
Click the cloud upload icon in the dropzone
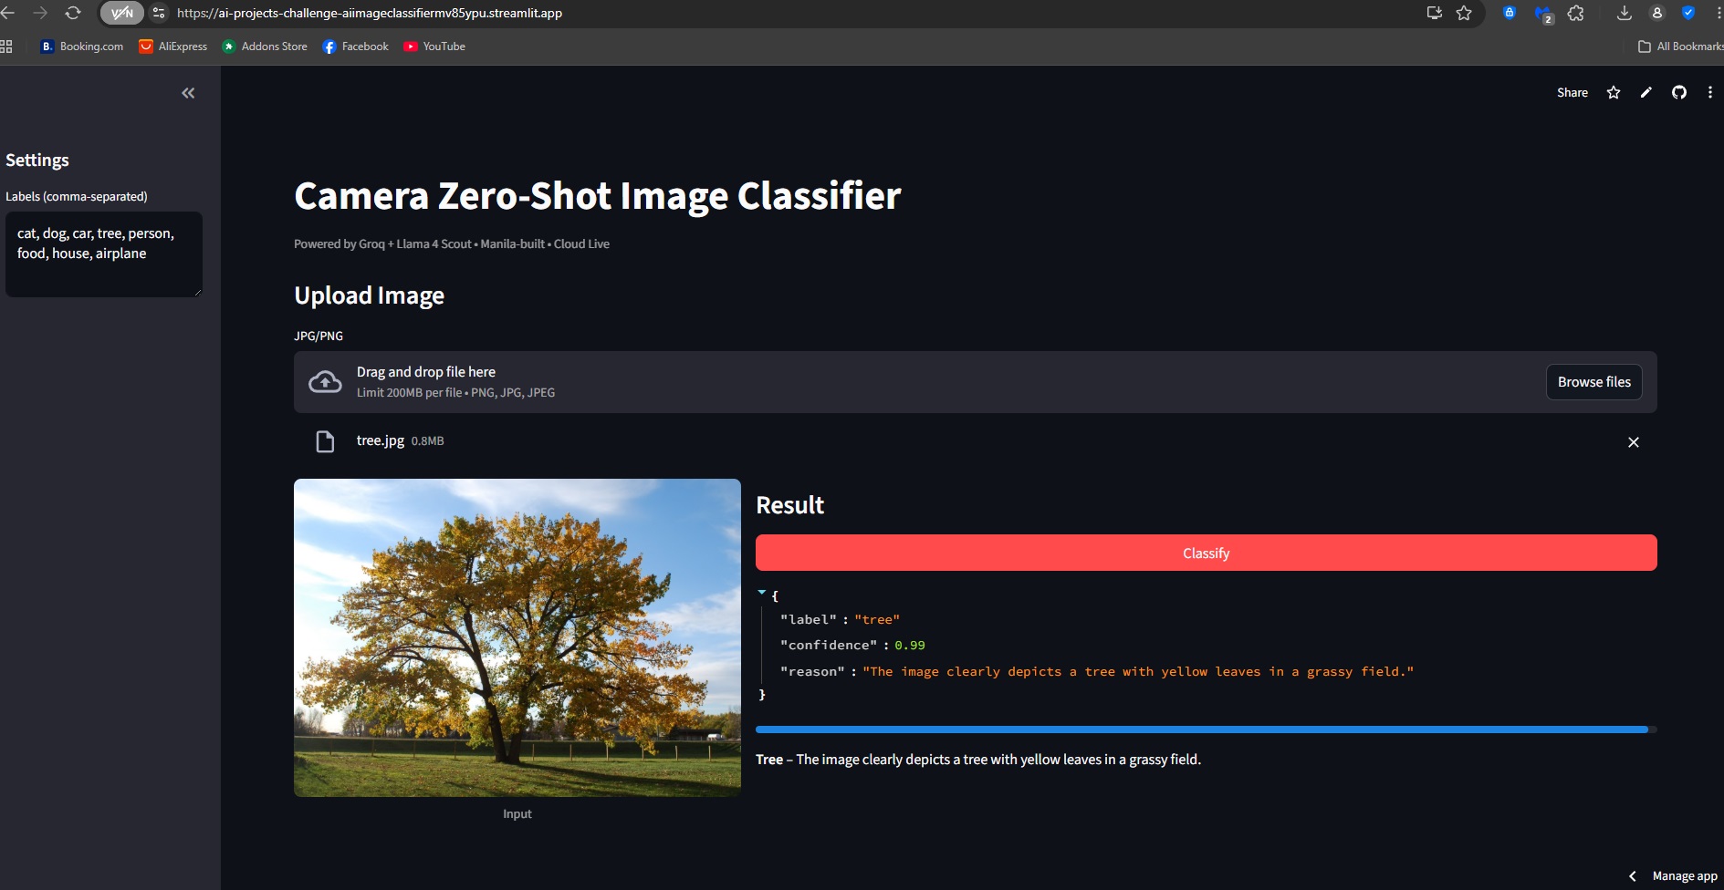325,382
